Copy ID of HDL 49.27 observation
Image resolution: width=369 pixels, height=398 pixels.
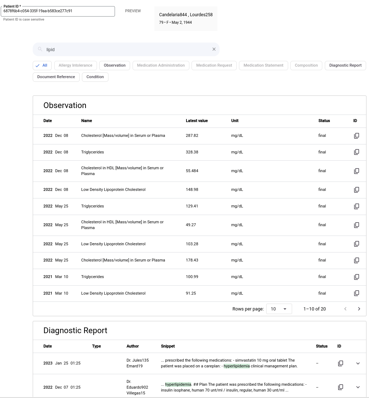click(x=356, y=225)
